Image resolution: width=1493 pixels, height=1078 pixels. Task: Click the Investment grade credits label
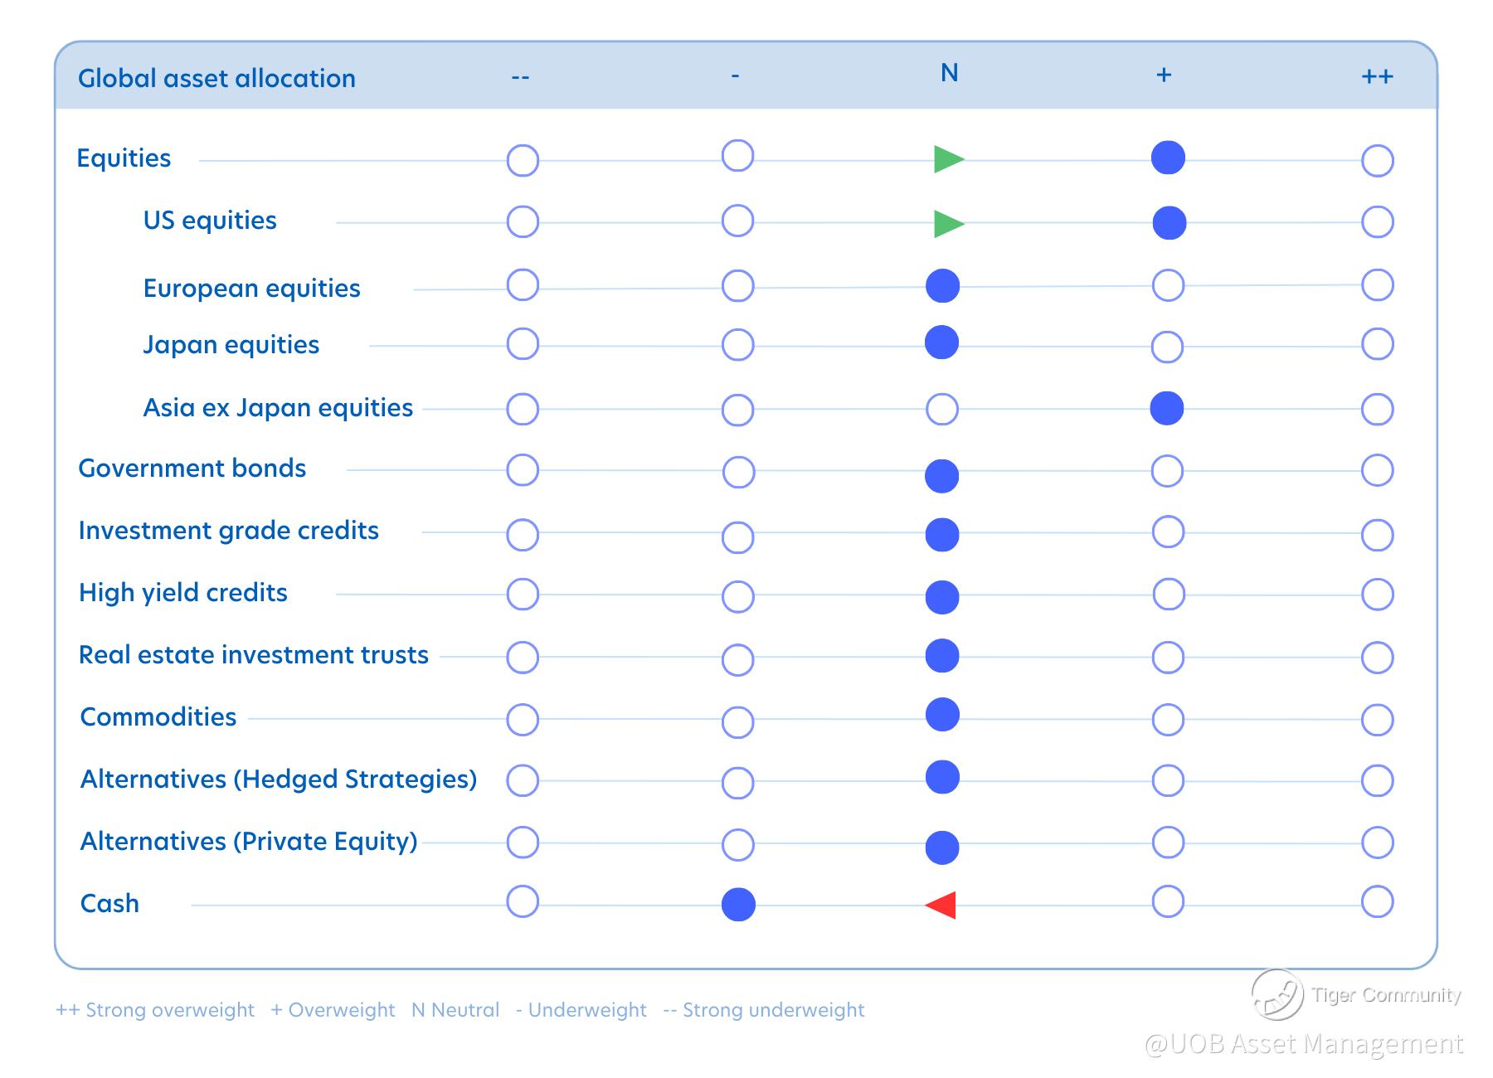(228, 531)
